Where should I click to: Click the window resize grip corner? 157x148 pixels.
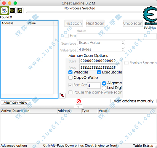tap(155, 146)
